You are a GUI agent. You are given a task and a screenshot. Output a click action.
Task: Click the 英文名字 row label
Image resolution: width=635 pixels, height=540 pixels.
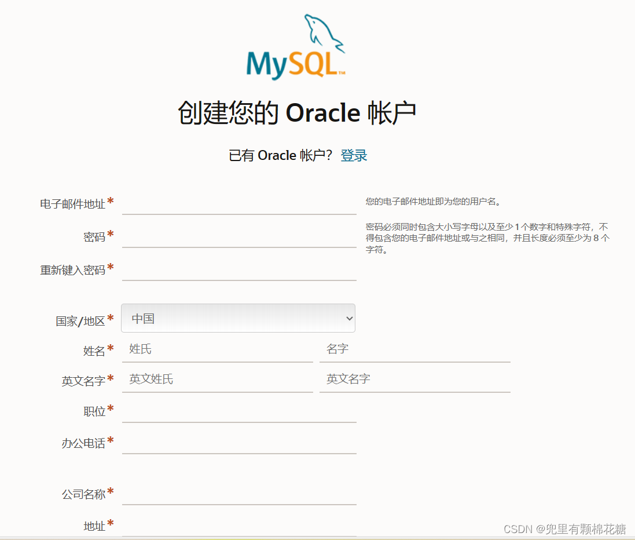(83, 381)
